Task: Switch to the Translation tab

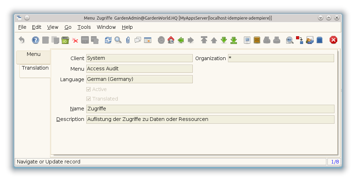Action: [35, 68]
